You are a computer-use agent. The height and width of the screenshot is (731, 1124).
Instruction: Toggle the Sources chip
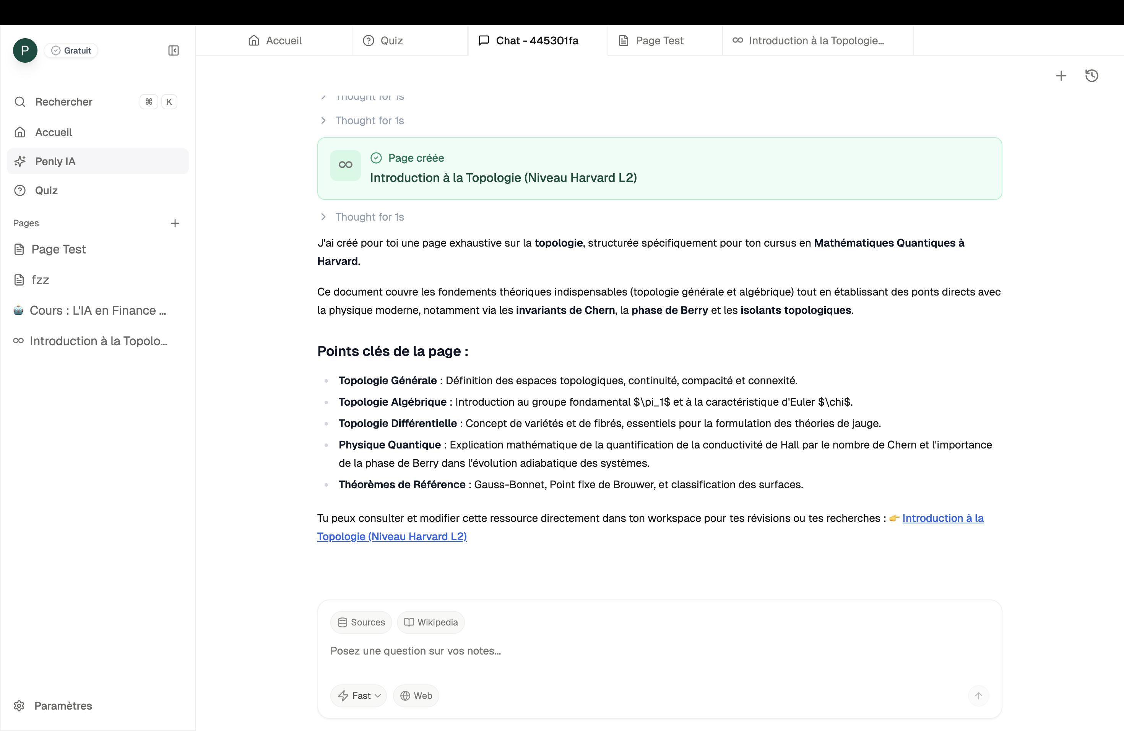point(361,622)
